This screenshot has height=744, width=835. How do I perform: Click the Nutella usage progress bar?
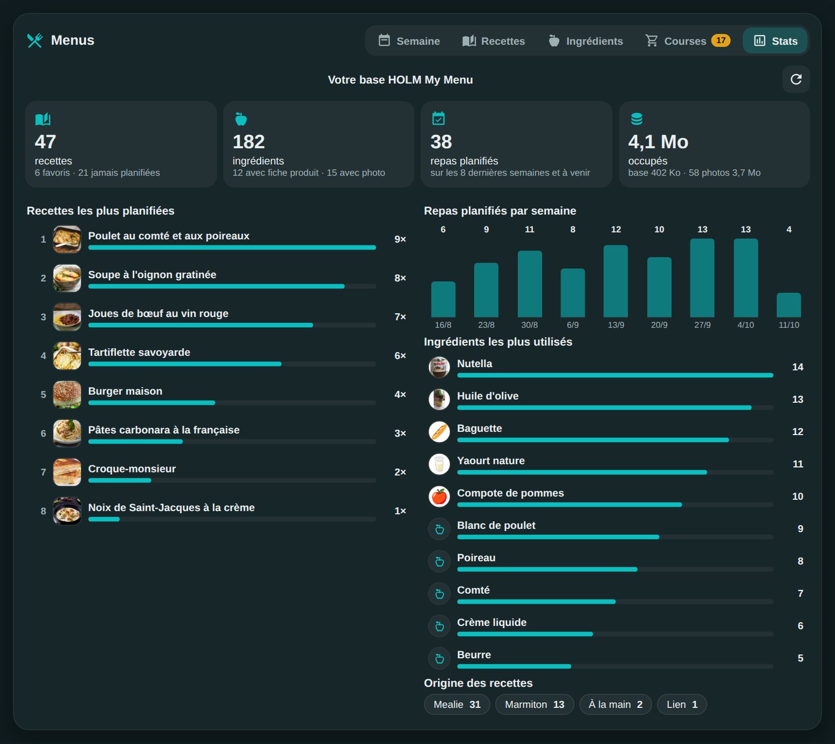pyautogui.click(x=615, y=376)
